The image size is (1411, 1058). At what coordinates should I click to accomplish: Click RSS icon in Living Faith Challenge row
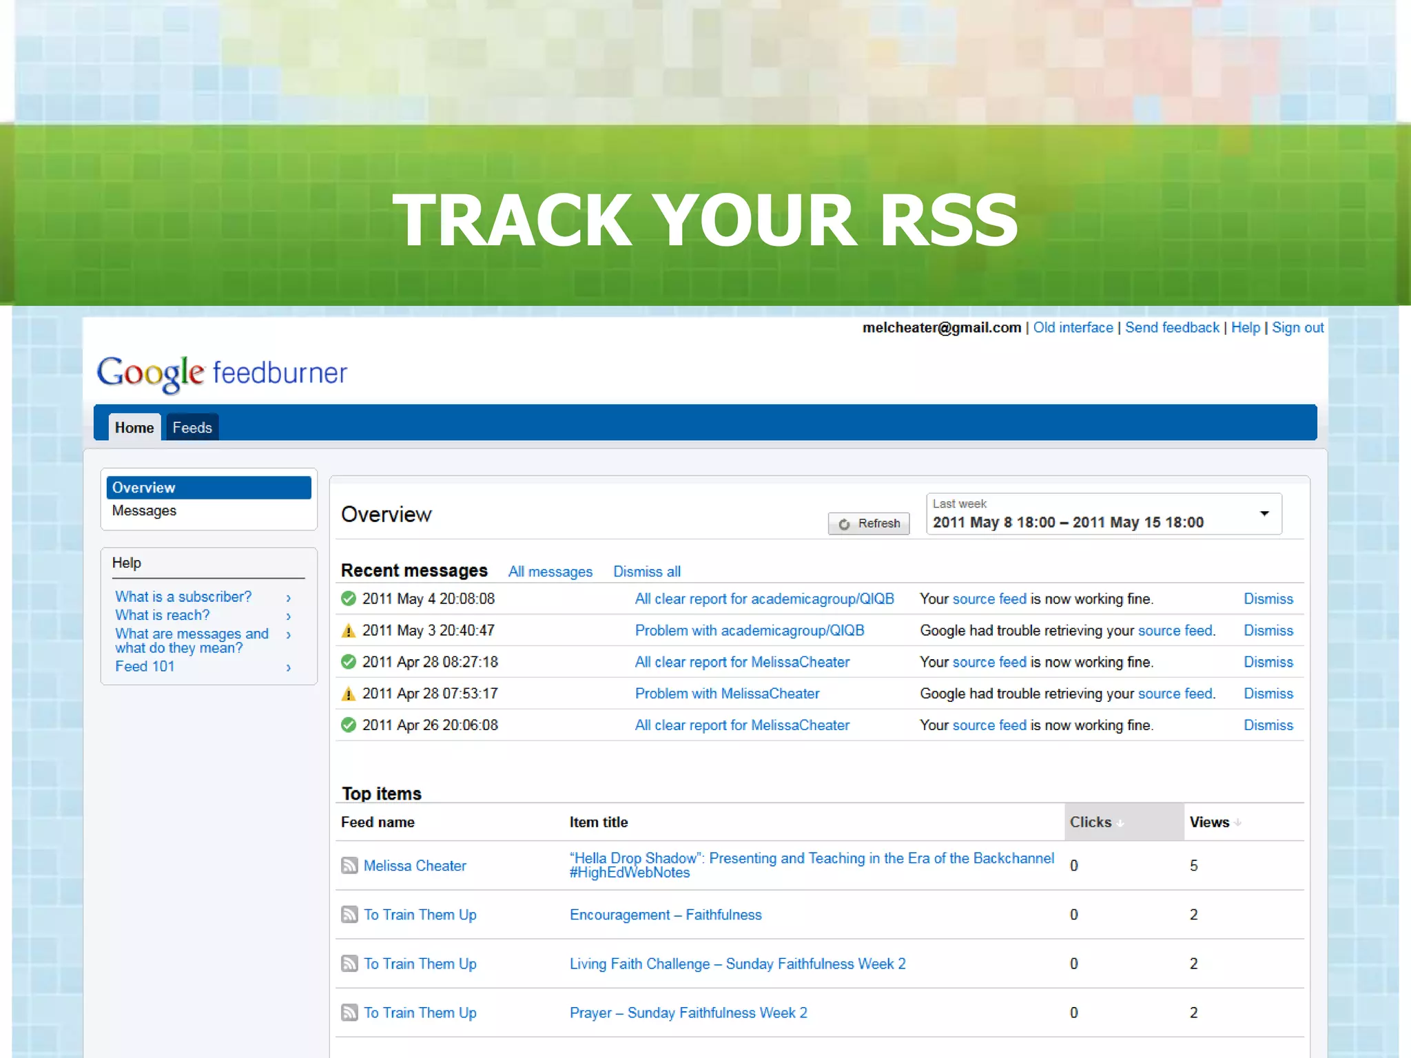[349, 963]
